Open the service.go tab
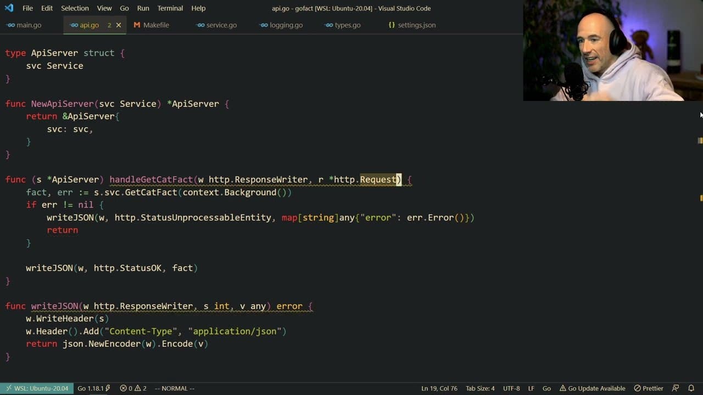 (x=221, y=25)
